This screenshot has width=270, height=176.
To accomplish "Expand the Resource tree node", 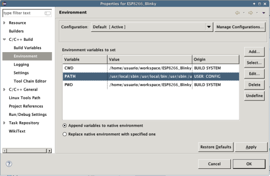I will (4, 23).
